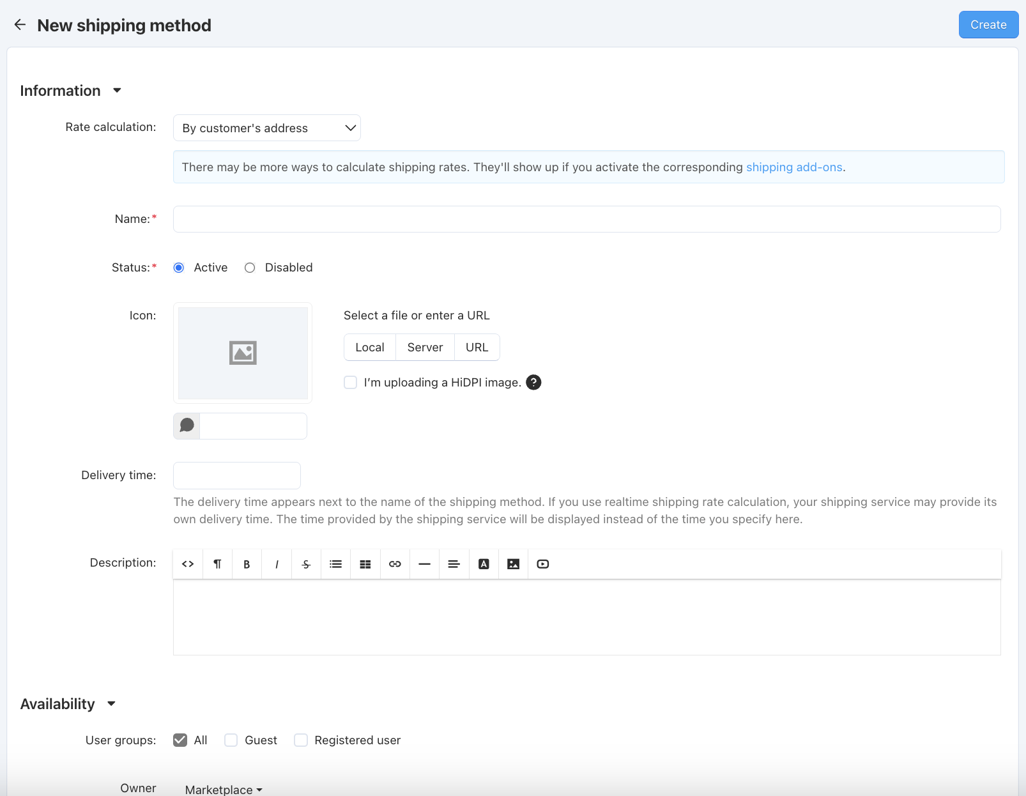Open the Rate calculation dropdown
The height and width of the screenshot is (796, 1026).
point(267,128)
